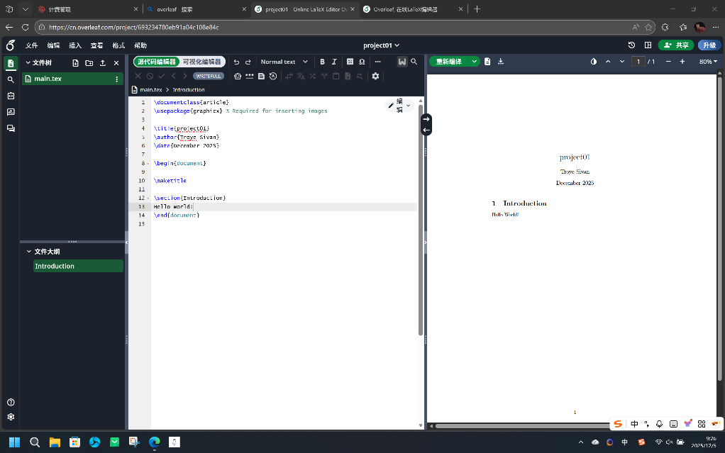This screenshot has height=453, width=725.
Task: Open the 80% zoom level dropdown
Action: [x=708, y=62]
